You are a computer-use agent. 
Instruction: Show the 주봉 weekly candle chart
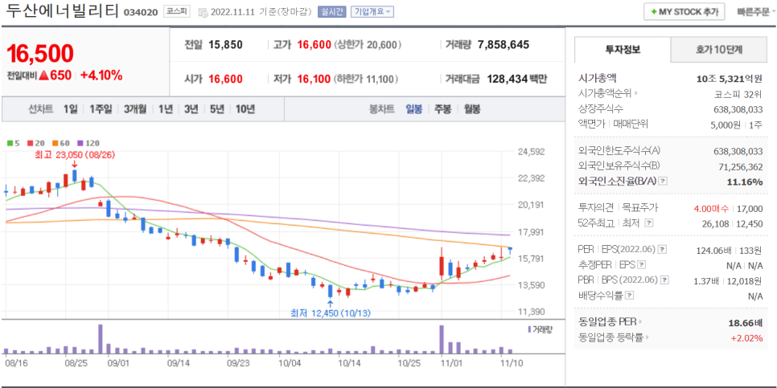pos(442,109)
